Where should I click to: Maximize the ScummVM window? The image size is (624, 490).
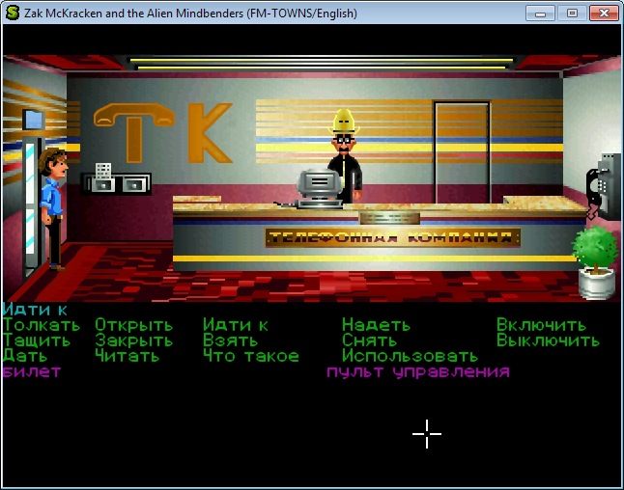[x=572, y=14]
